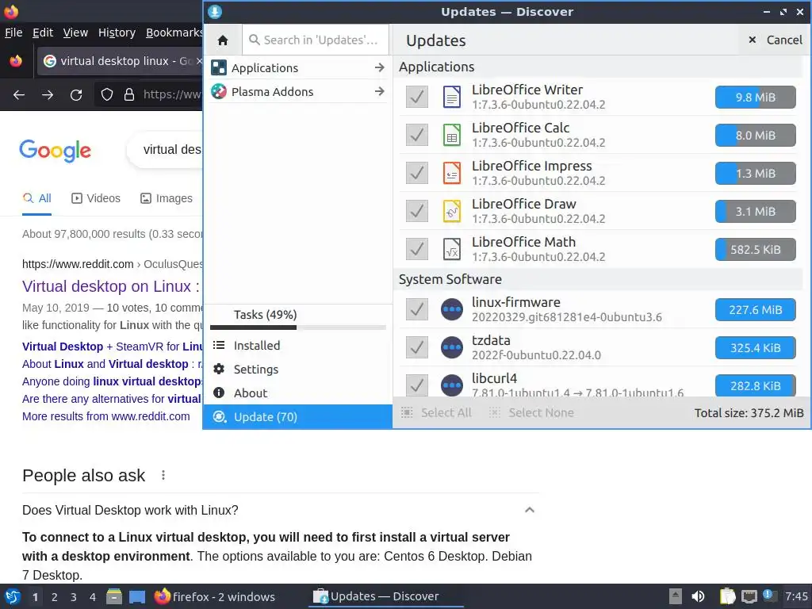Focus Firefox windows from taskbar

215,596
